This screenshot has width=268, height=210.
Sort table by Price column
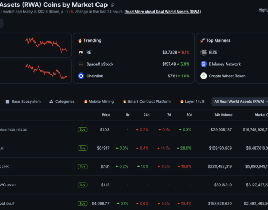pyautogui.click(x=106, y=115)
